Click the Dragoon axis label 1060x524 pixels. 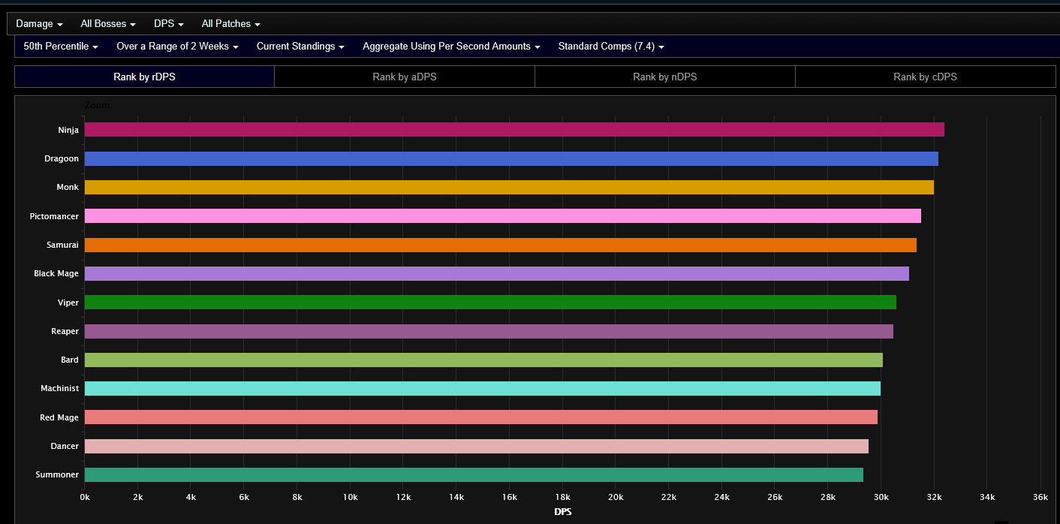pos(62,159)
